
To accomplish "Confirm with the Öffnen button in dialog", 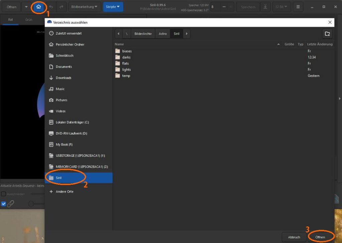I will coord(320,237).
